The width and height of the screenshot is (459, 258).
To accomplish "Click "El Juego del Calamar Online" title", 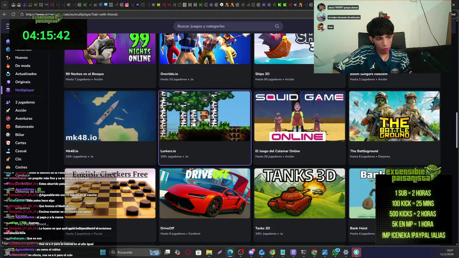I will (278, 151).
